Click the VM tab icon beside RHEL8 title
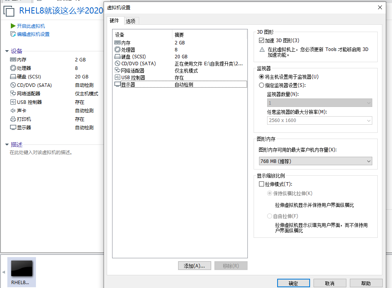This screenshot has width=392, height=288. 9,11
